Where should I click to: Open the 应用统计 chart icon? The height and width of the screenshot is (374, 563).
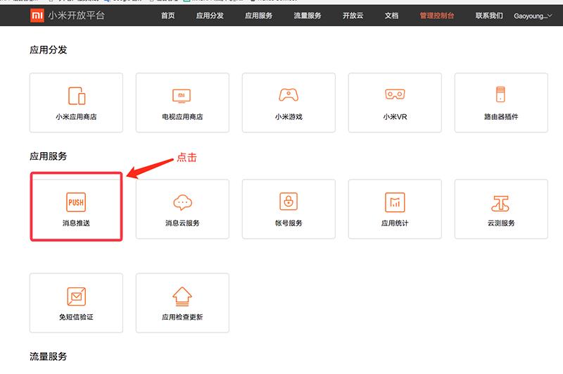(x=395, y=202)
